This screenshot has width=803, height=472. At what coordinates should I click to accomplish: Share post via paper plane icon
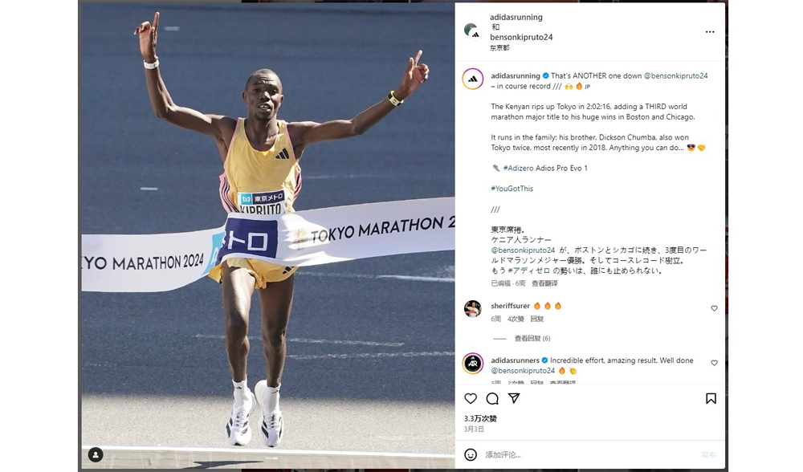(514, 398)
